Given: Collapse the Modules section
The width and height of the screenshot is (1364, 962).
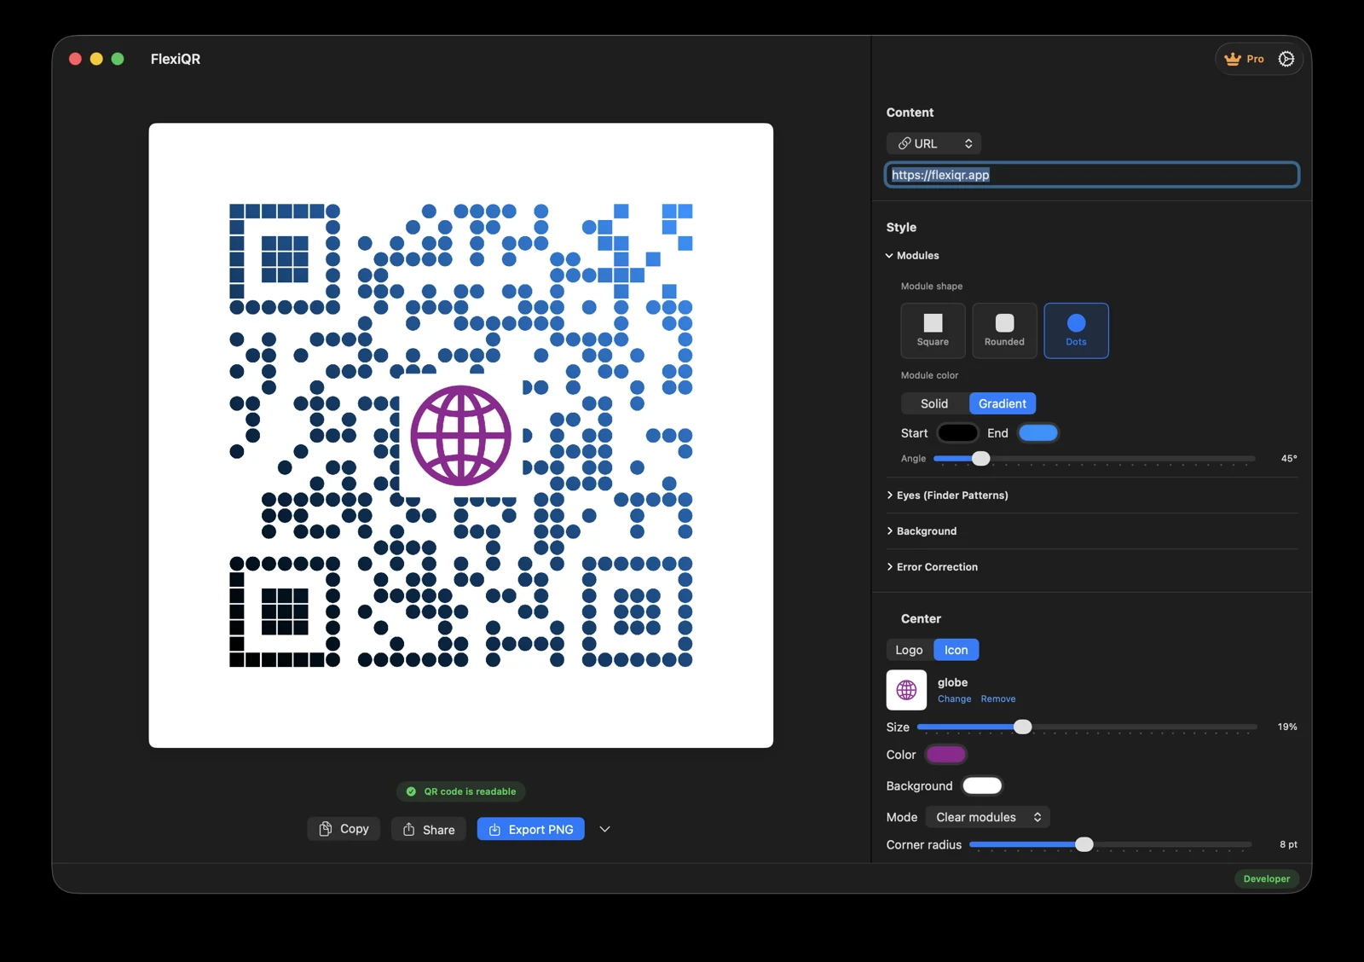Looking at the screenshot, I should coord(912,256).
